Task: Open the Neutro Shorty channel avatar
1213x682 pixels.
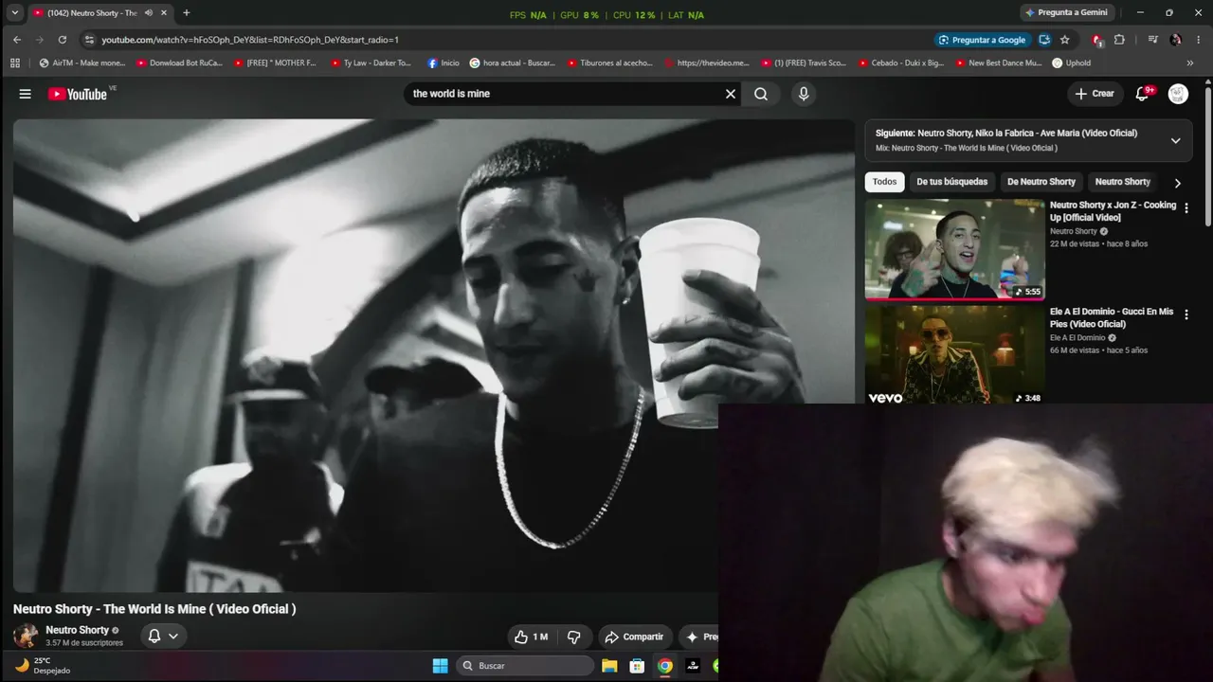Action: pyautogui.click(x=26, y=636)
